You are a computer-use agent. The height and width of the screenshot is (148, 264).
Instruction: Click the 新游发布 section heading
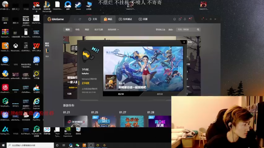click(69, 105)
